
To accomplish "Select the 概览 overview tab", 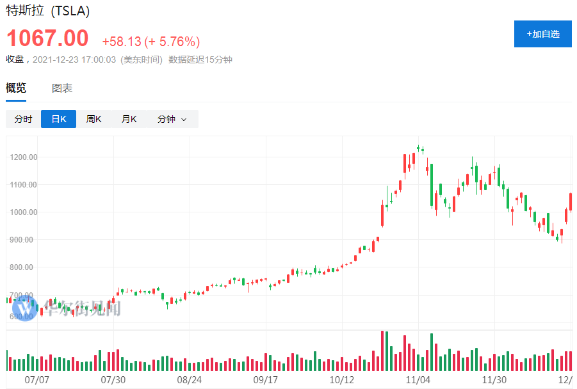I will (15, 88).
